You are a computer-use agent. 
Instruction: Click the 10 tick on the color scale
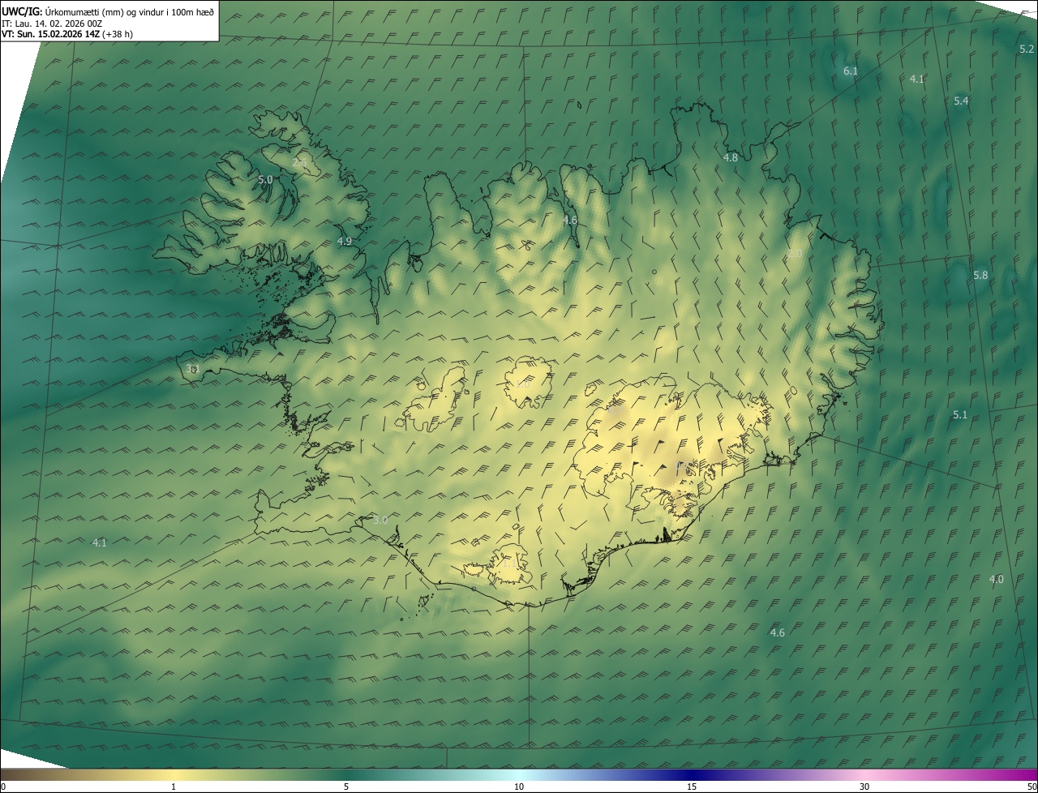click(x=519, y=787)
